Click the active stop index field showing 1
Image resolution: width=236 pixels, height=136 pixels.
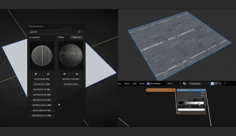pyautogui.click(x=182, y=107)
